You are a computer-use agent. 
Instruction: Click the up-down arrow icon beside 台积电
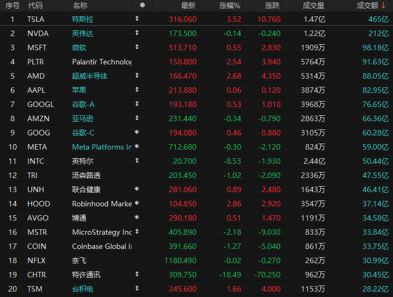137,288
